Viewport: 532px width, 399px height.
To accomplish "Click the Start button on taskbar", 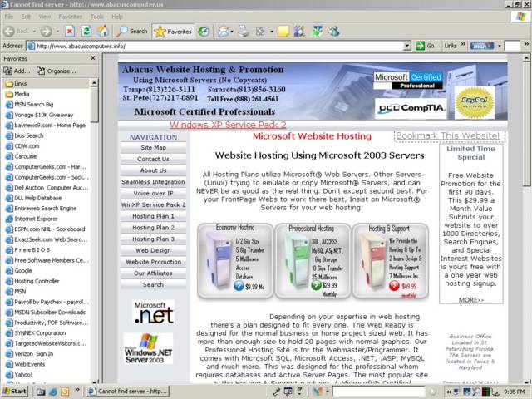I will [14, 392].
